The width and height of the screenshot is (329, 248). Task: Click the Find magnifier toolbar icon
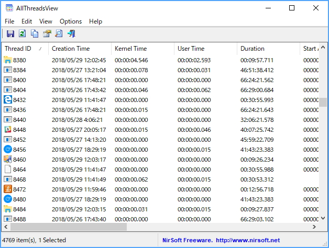click(x=59, y=33)
